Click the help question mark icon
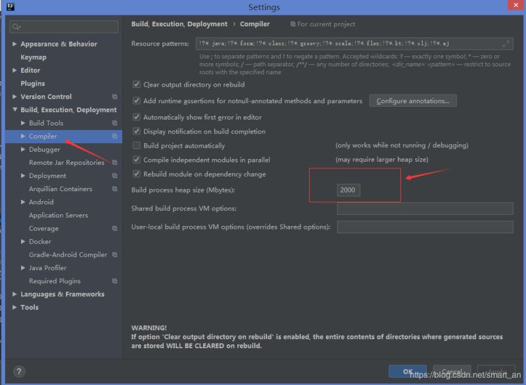 point(19,370)
